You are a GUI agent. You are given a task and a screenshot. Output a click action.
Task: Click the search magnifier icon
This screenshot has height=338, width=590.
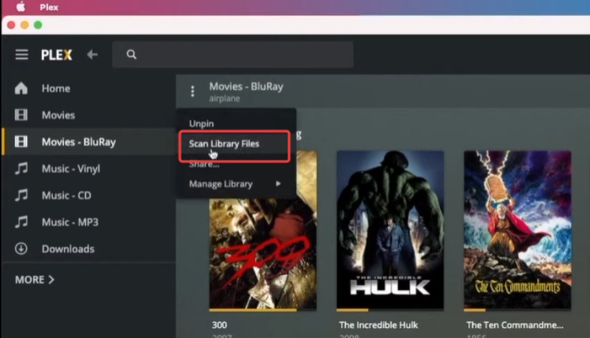coord(131,54)
